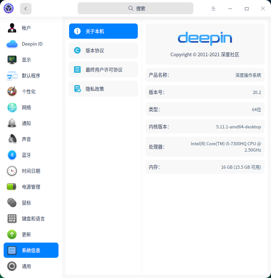Screen dimensions: 271x278
Task: Maximize the Control Center window
Action: 247,9
